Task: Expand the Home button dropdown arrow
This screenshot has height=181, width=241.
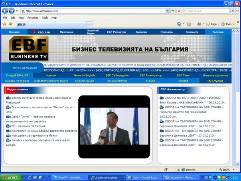Action: 184,24
